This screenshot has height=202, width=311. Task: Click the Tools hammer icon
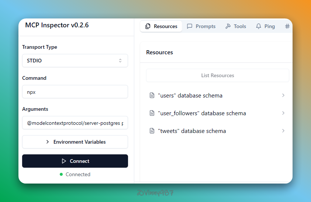[x=228, y=26]
